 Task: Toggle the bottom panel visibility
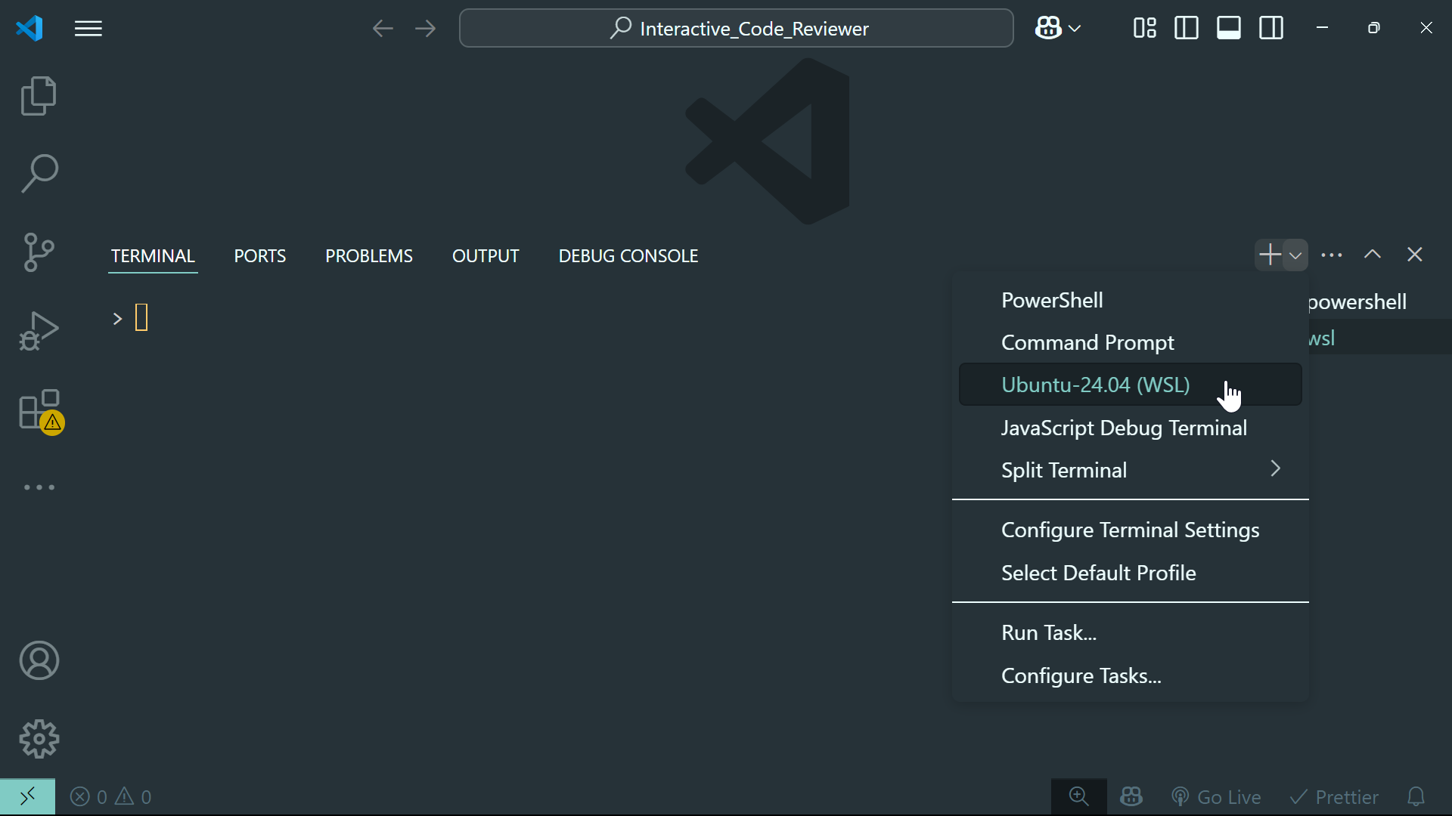click(x=1229, y=29)
